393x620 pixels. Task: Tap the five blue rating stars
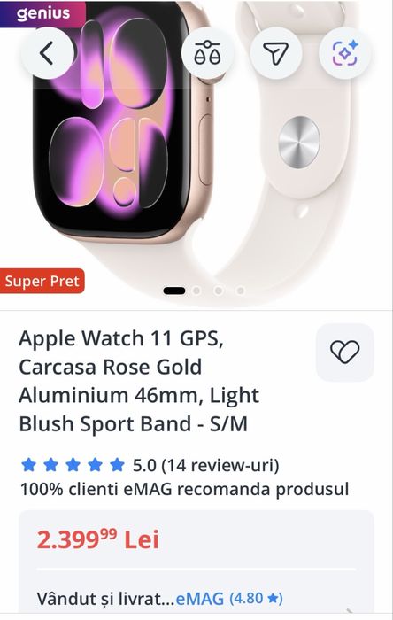coord(73,465)
